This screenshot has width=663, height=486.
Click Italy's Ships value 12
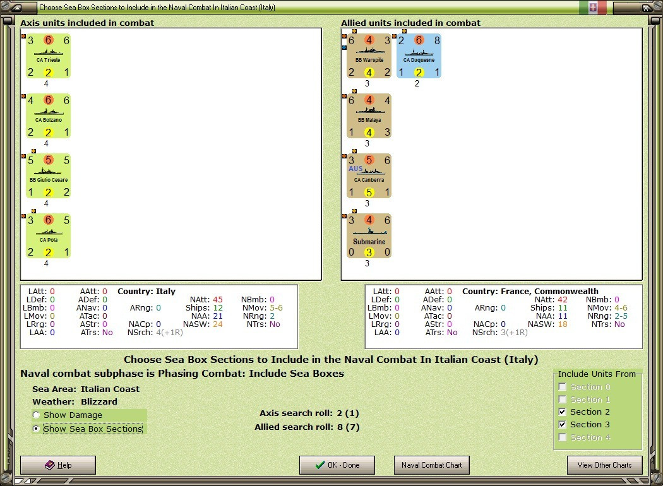(x=218, y=307)
